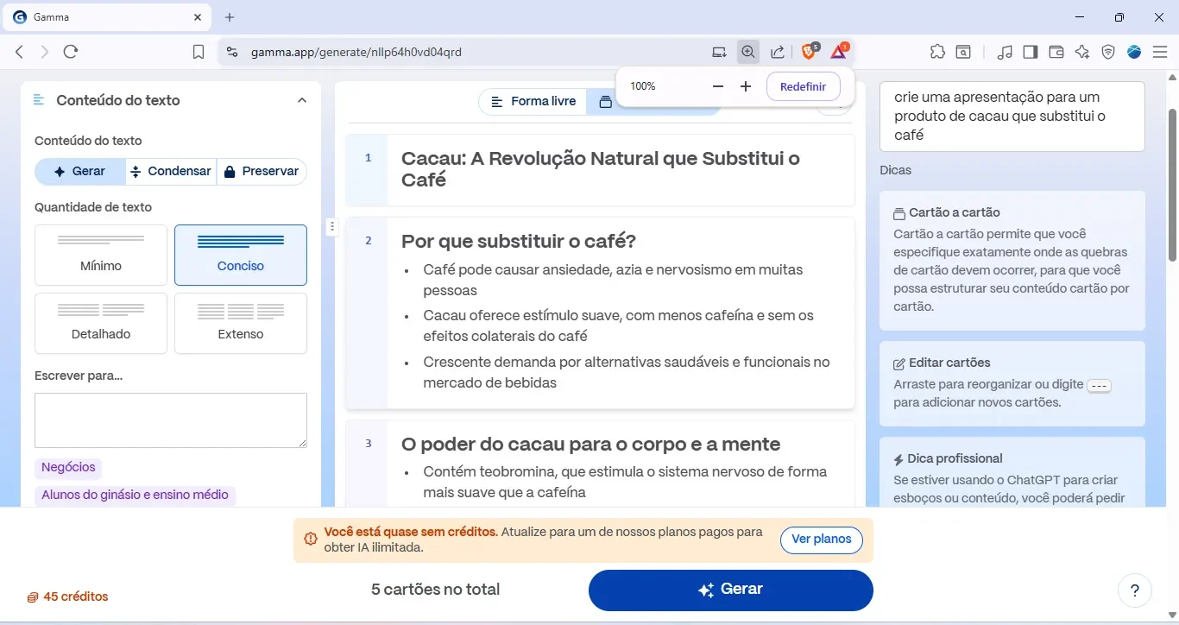
Task: Bookmark this page with the bookmark icon
Action: click(199, 52)
